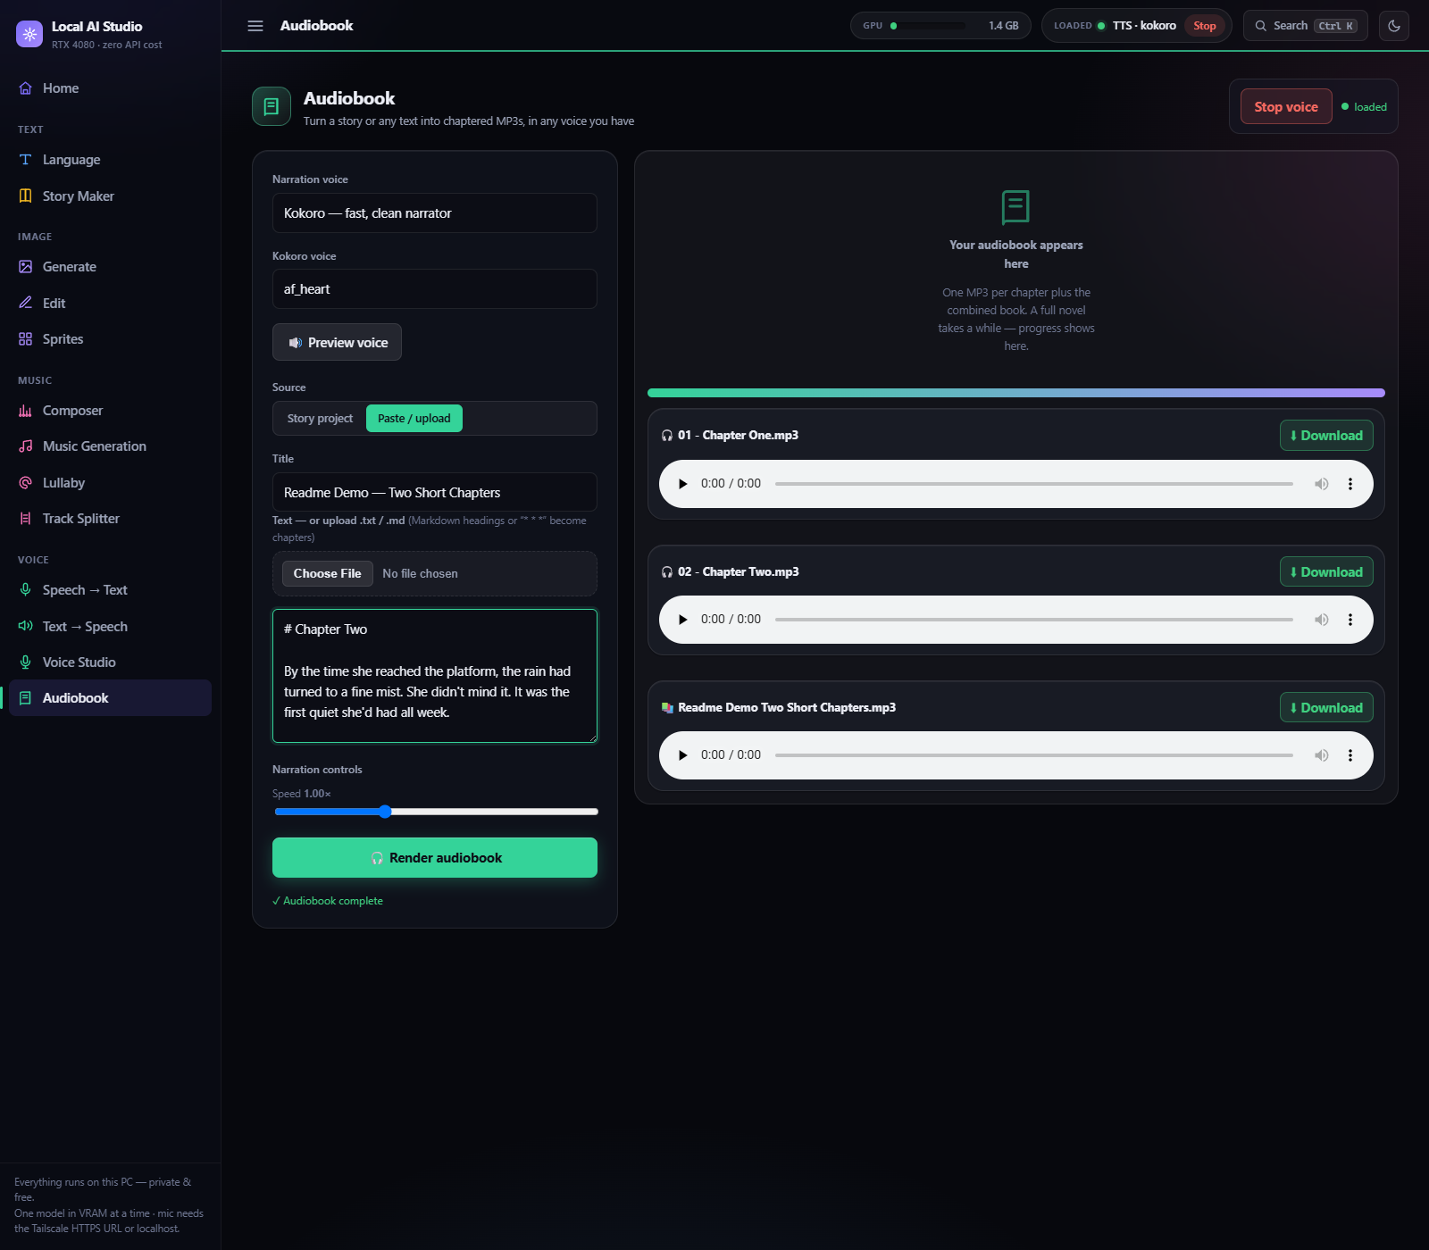Open the image Generate page
The width and height of the screenshot is (1429, 1250).
point(110,267)
